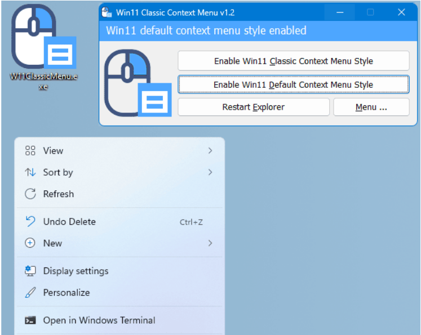
Task: Select Open in Windows Terminal
Action: point(99,320)
